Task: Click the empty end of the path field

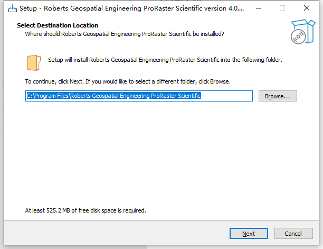Action: (x=227, y=96)
